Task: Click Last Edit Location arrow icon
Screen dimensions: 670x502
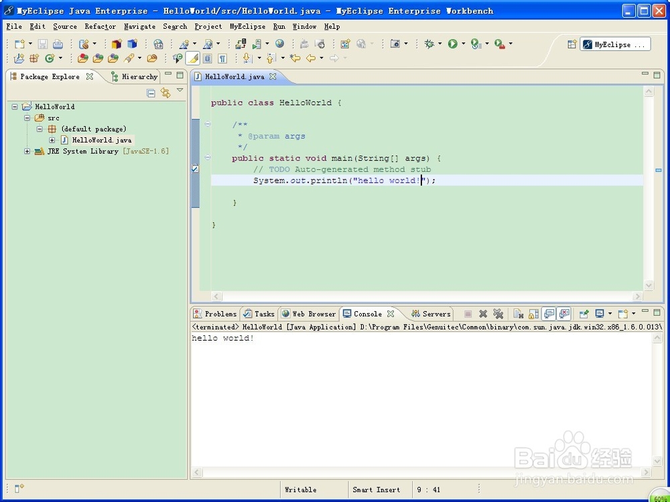Action: coord(295,58)
